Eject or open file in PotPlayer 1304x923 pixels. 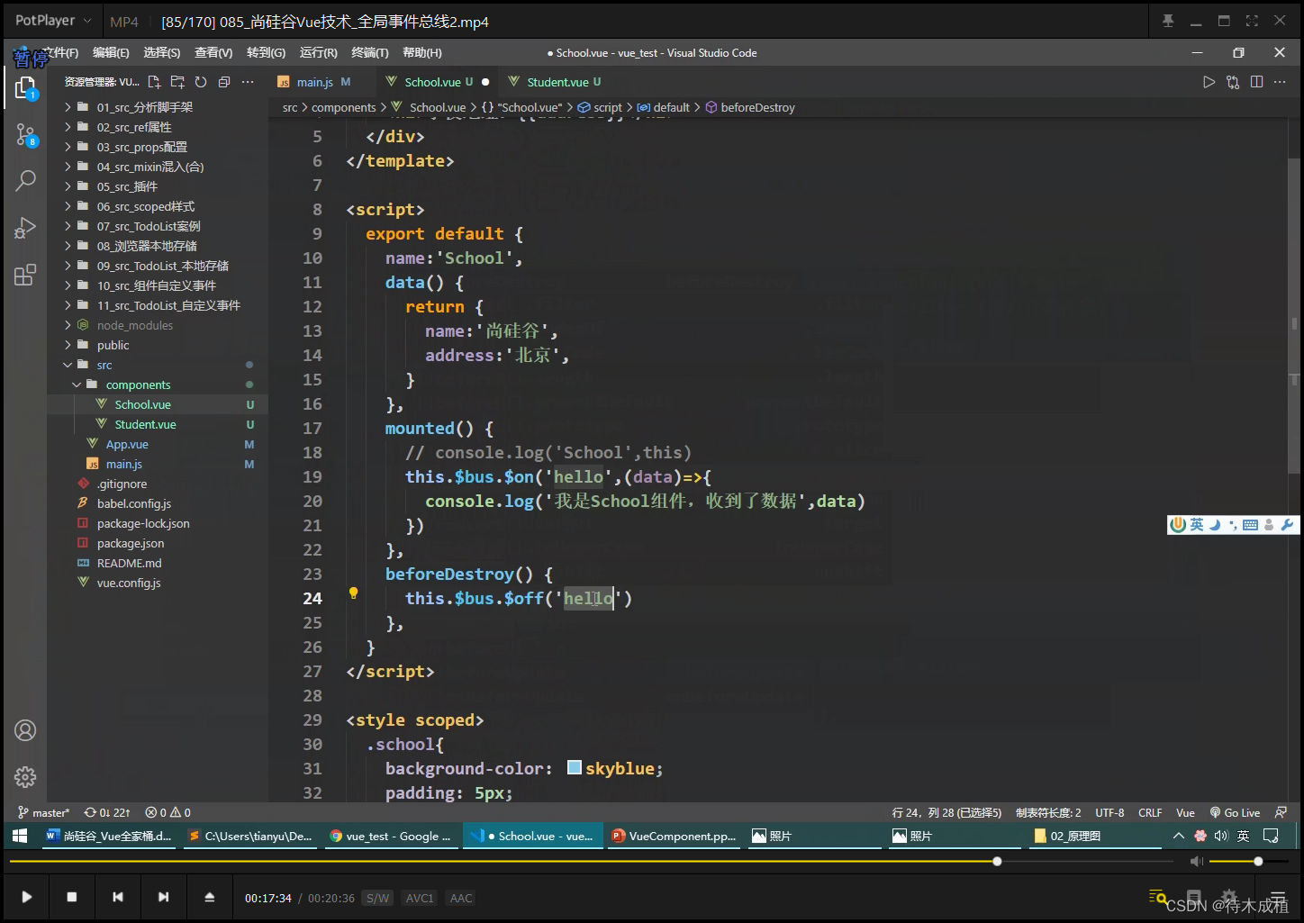(209, 897)
